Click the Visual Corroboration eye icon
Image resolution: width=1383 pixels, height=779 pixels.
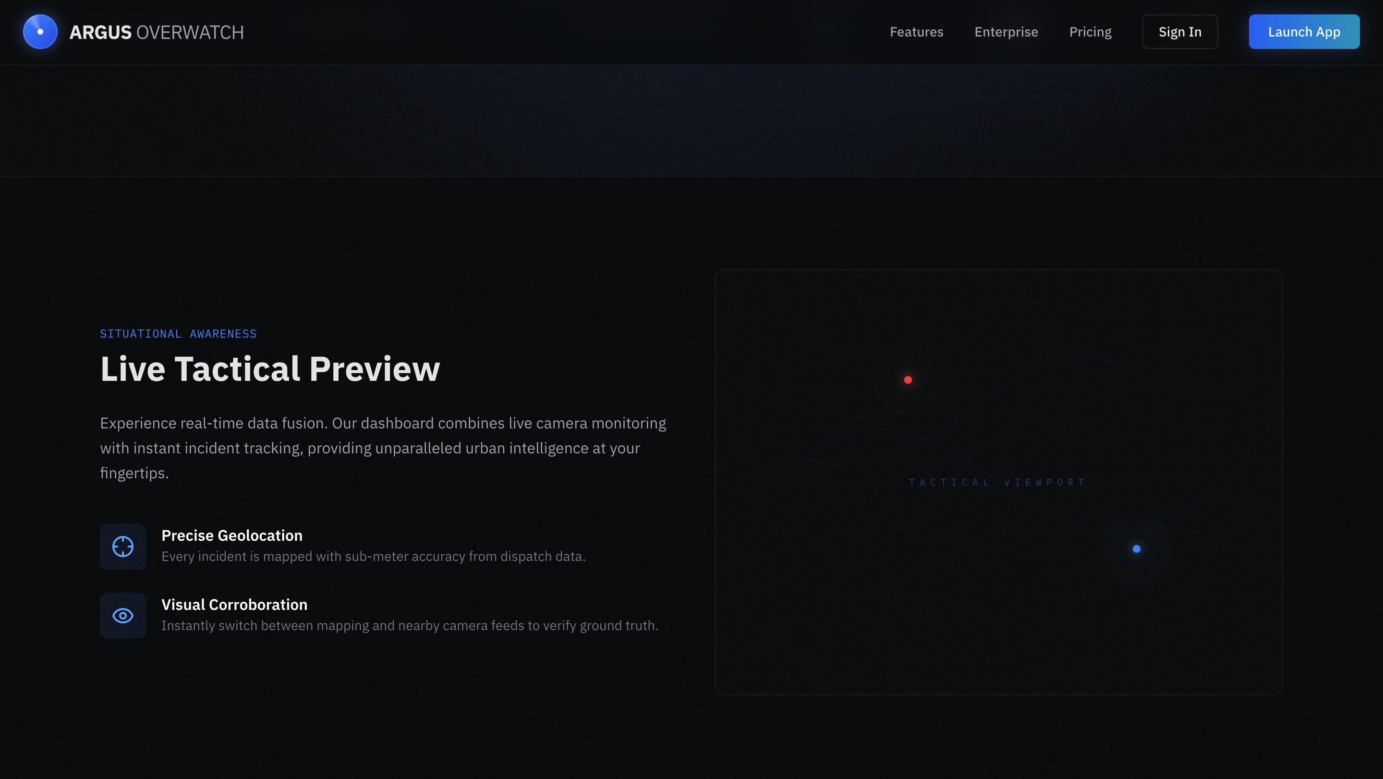122,616
